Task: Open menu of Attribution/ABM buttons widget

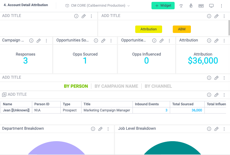Action: [x=224, y=16]
